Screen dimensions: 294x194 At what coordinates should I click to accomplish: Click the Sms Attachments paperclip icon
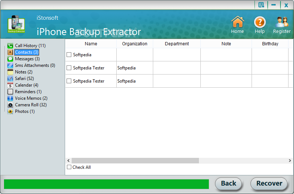click(10, 65)
